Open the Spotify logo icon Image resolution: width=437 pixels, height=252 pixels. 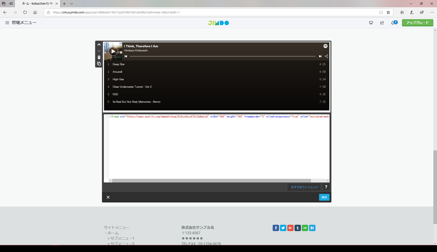pos(325,46)
